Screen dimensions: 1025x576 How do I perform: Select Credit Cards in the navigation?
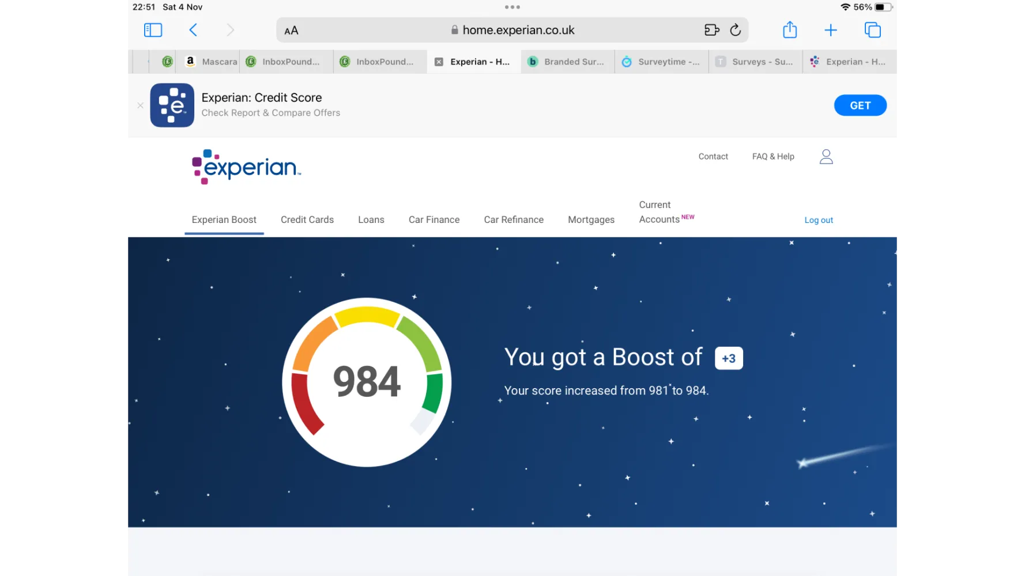[x=307, y=219]
